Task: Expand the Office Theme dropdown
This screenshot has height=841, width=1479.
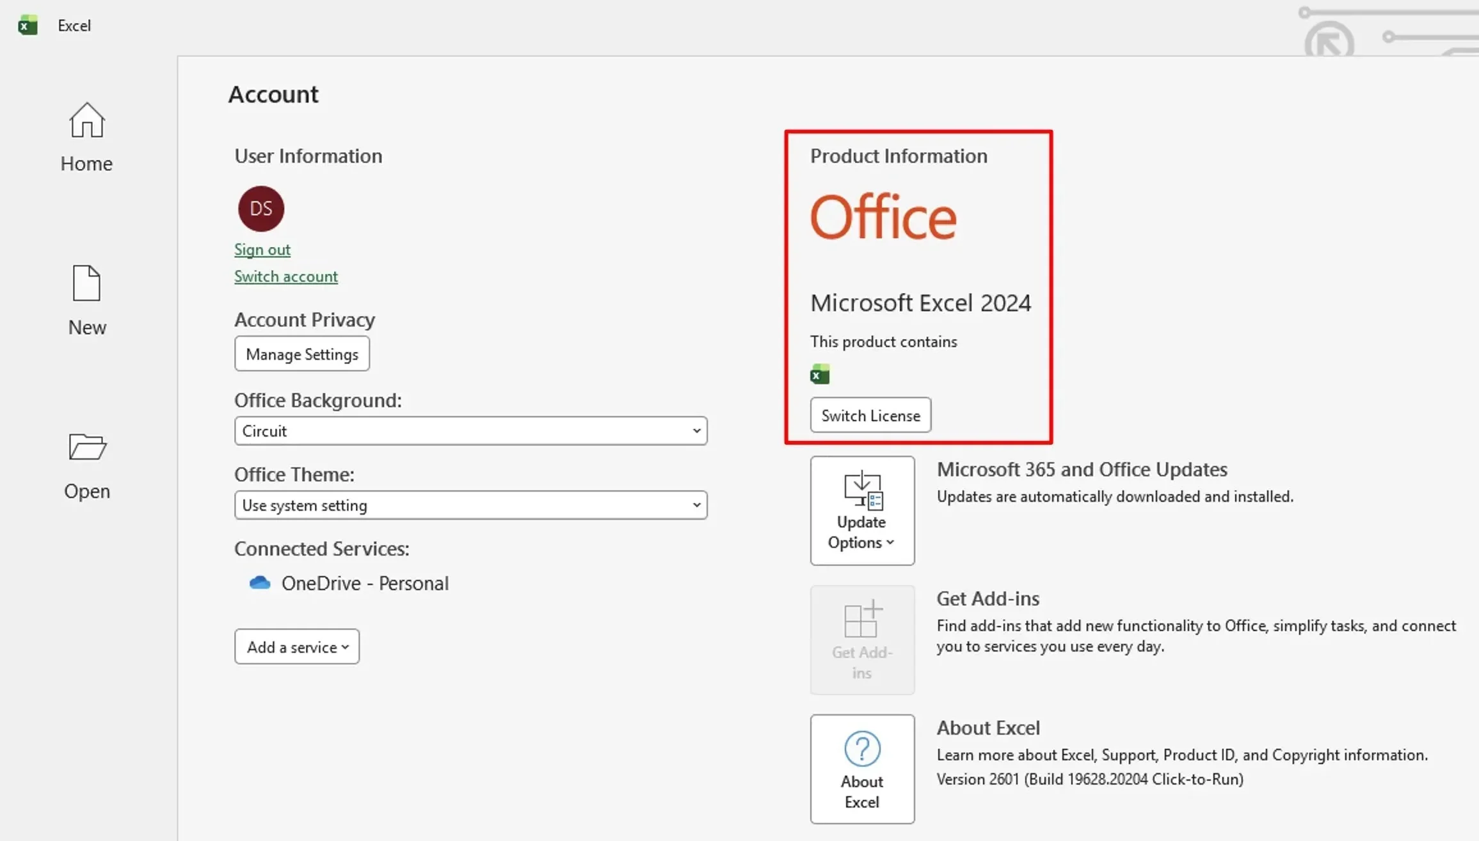Action: 471,505
